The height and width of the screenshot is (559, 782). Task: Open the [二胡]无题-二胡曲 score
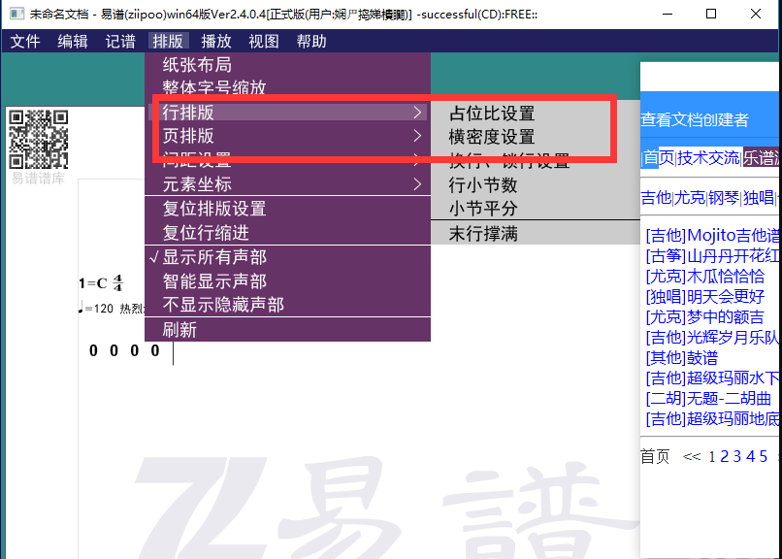[x=708, y=399]
